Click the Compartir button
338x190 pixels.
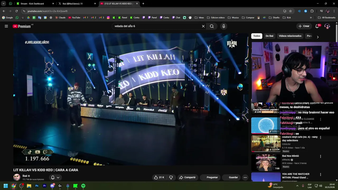pos(187,177)
